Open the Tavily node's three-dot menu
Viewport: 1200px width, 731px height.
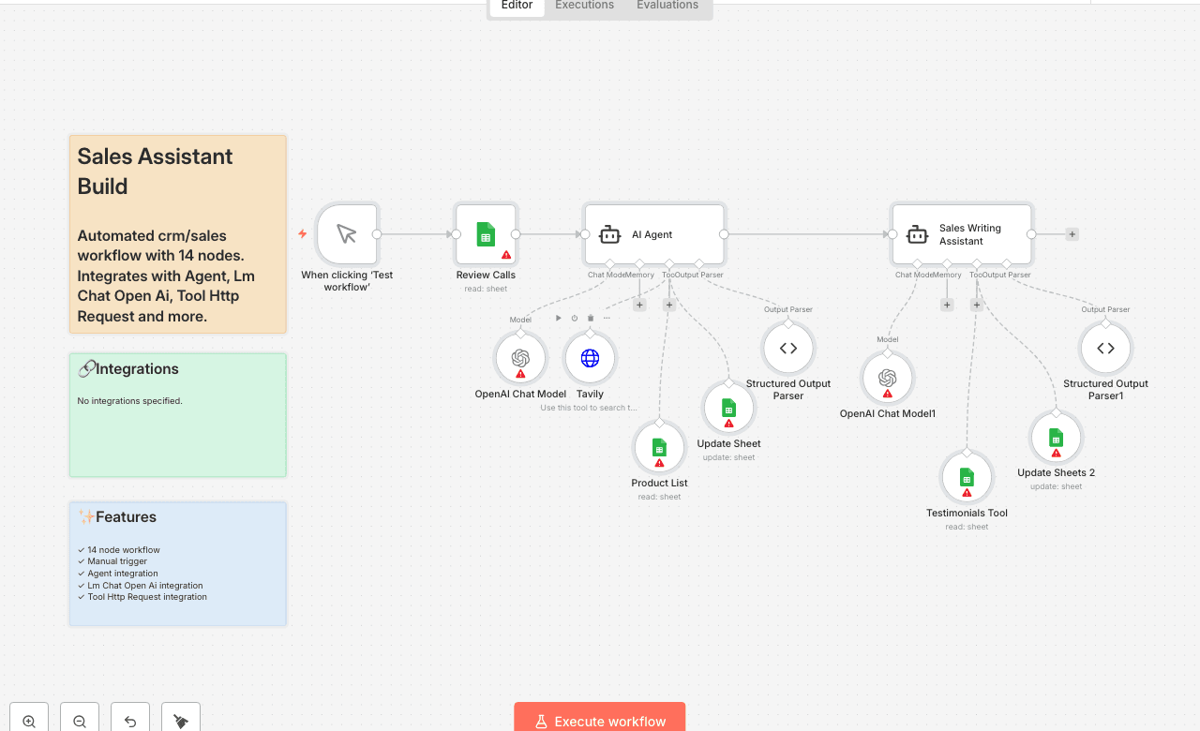pos(607,318)
